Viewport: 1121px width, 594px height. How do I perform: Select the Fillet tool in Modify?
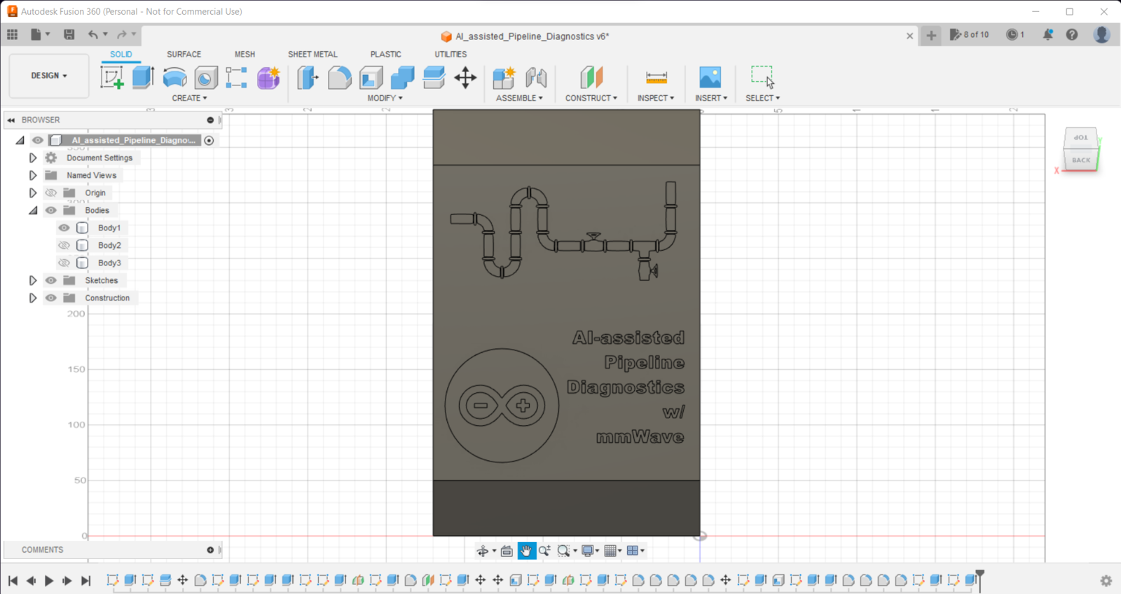(339, 77)
